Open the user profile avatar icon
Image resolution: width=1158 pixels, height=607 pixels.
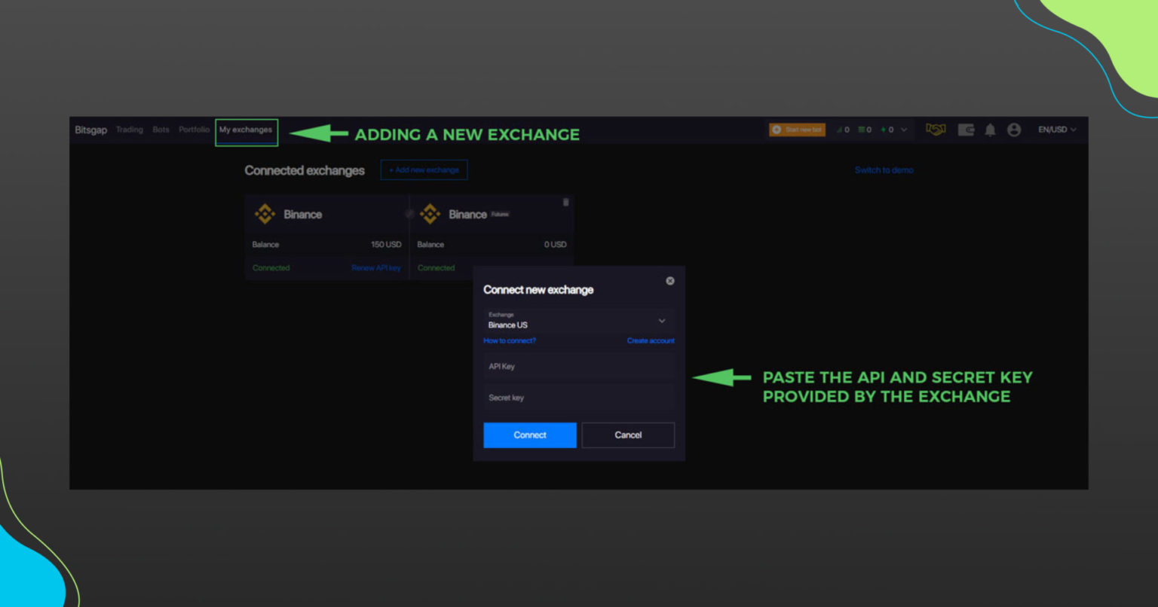(x=1015, y=130)
